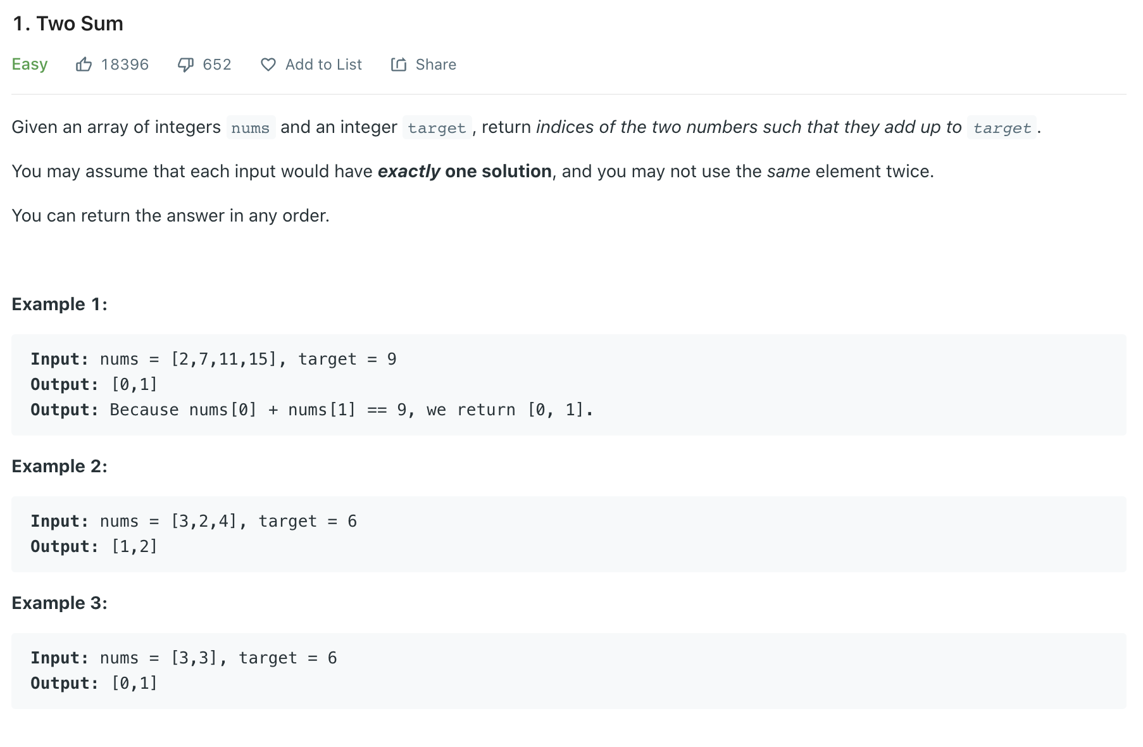Click the input line nums = [2,7,11,15]
Image resolution: width=1143 pixels, height=747 pixels.
click(214, 360)
